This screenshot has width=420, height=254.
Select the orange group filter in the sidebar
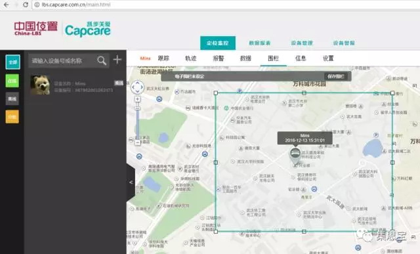pos(12,117)
